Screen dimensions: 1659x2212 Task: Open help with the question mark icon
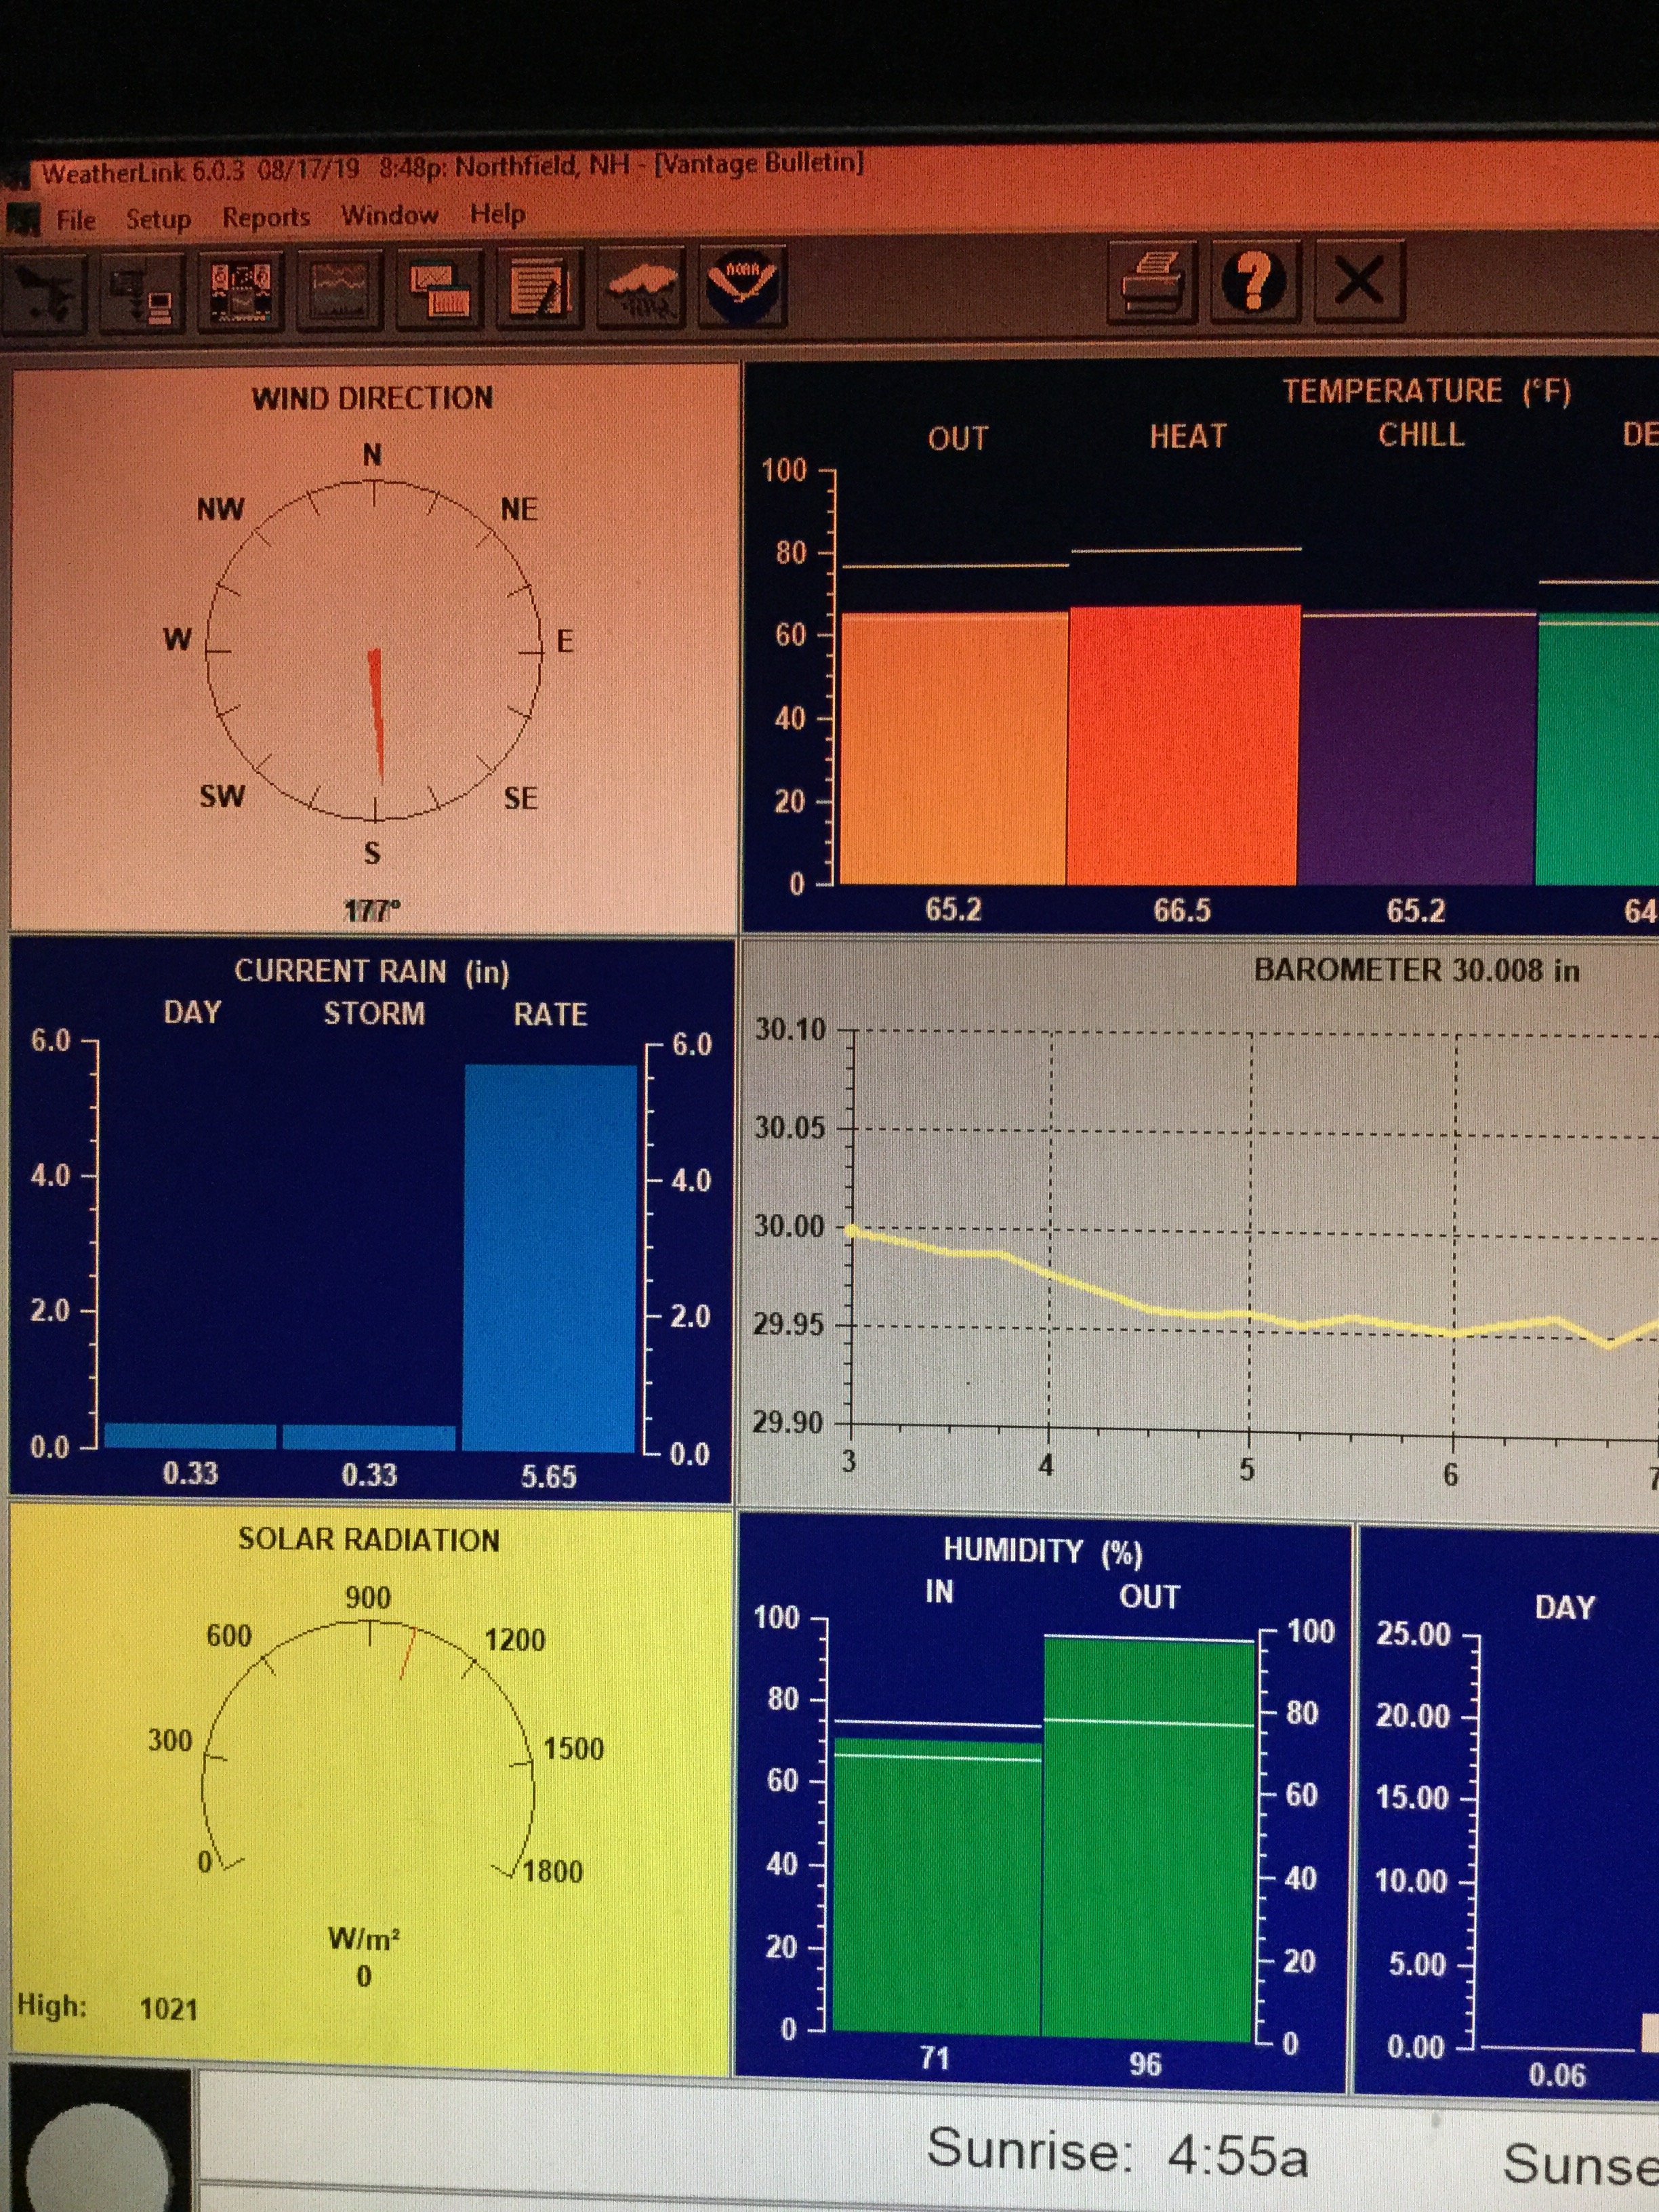[x=1255, y=280]
